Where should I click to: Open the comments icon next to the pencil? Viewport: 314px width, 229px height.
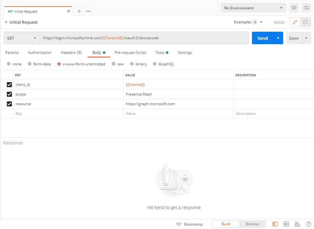point(305,22)
